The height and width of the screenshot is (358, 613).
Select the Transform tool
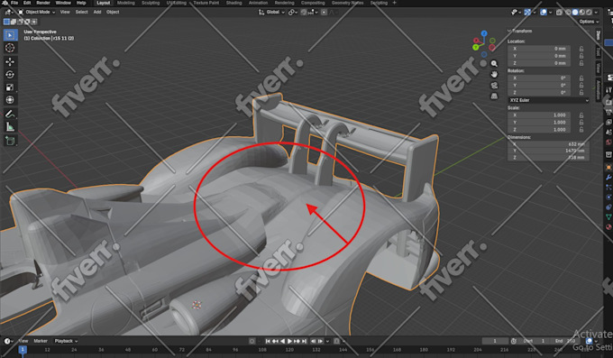pyautogui.click(x=10, y=100)
